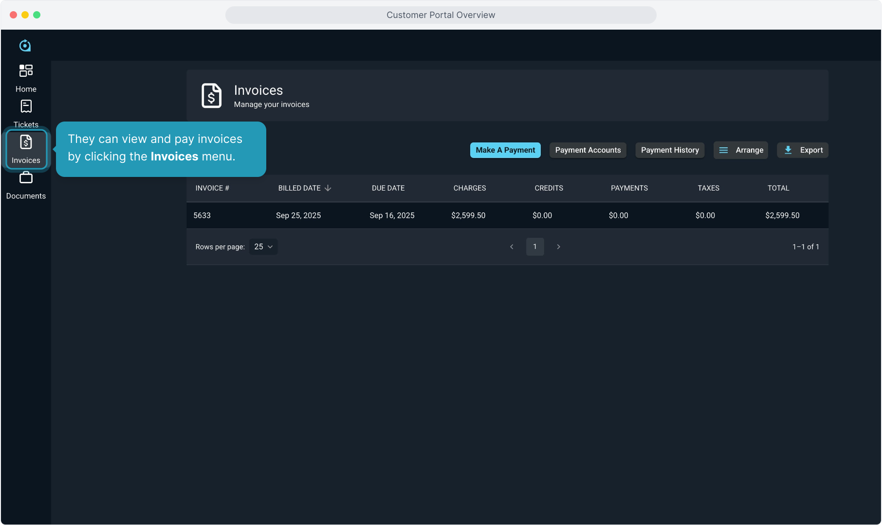Select the Invoices sidebar icon

[26, 142]
